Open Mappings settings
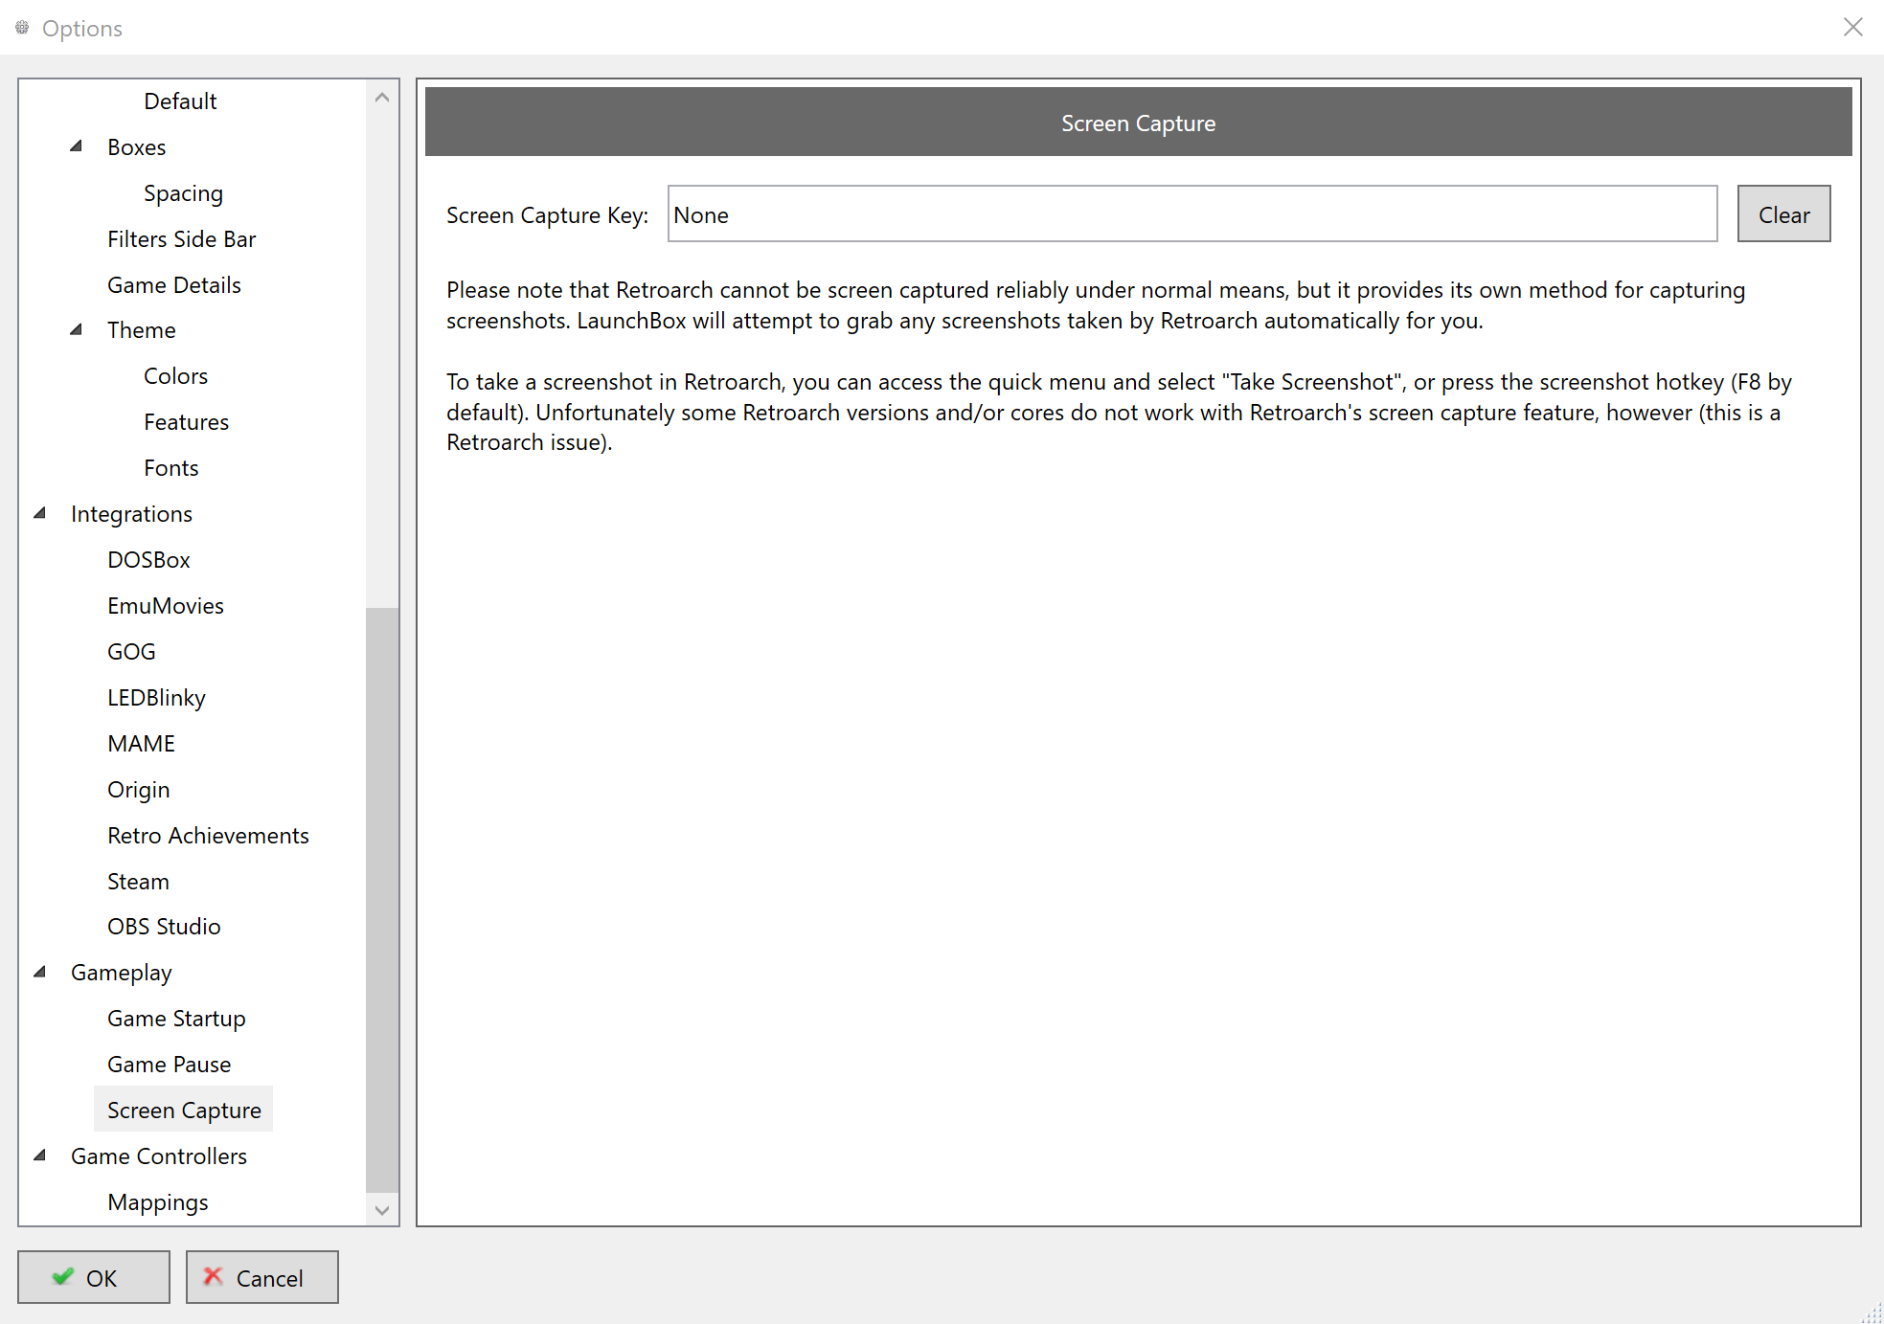The image size is (1884, 1324). coord(157,1202)
